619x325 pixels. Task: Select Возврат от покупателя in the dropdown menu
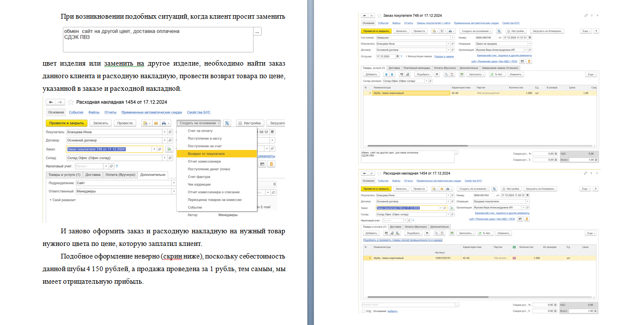point(206,154)
